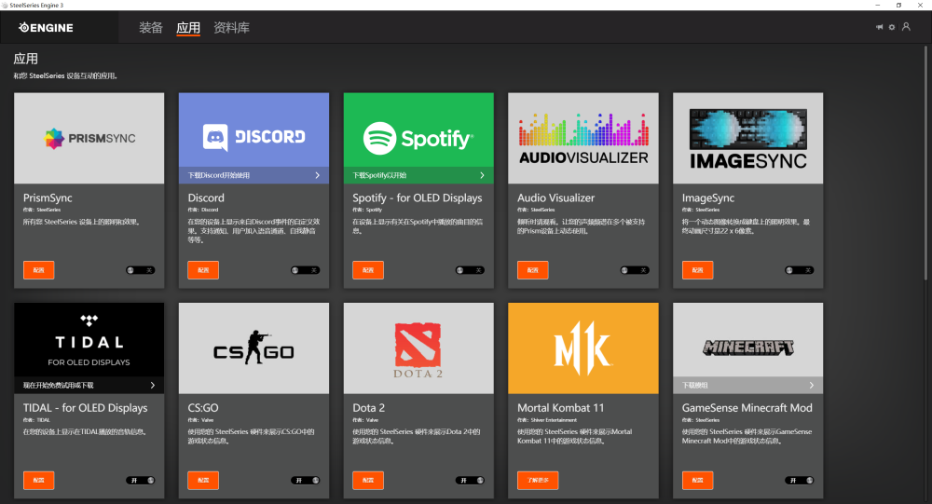Enable the ImageSync switch
This screenshot has width=932, height=504.
coord(799,270)
